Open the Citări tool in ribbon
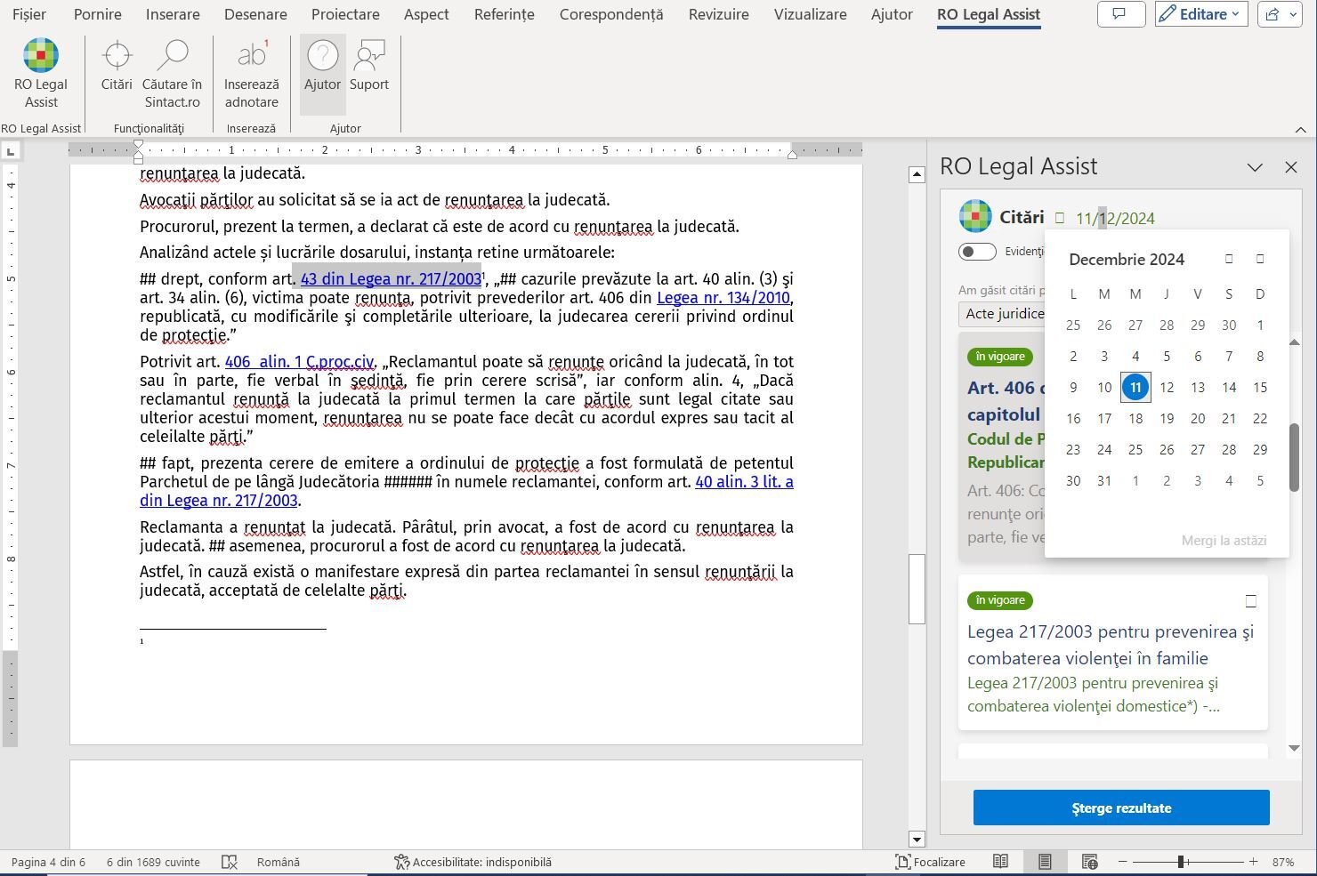Screen dimensions: 1317x876 click(117, 66)
